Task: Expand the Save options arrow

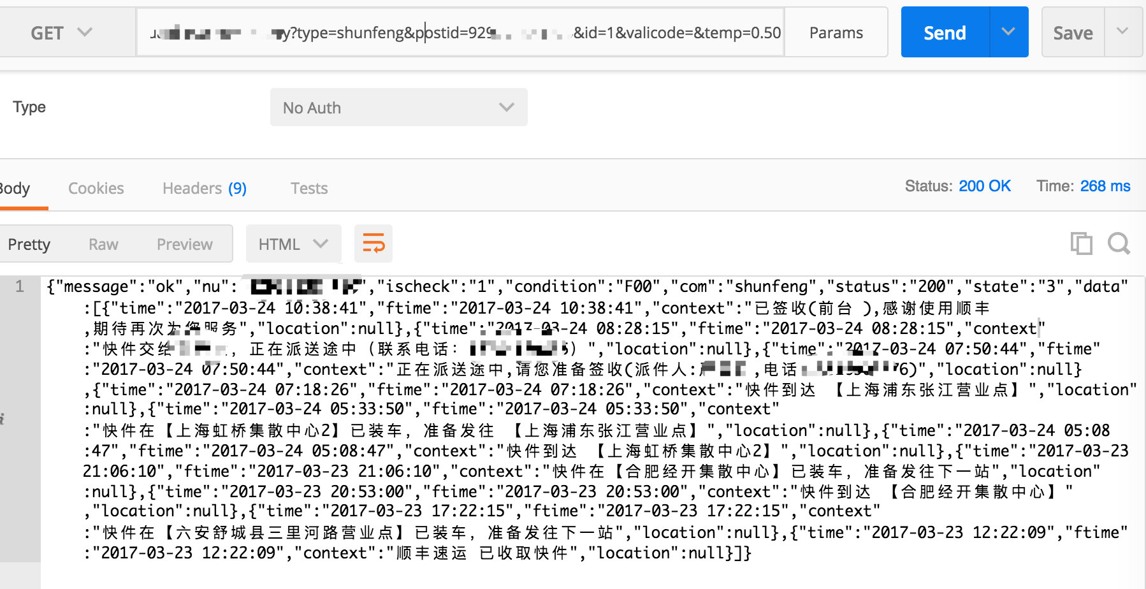Action: pyautogui.click(x=1123, y=31)
